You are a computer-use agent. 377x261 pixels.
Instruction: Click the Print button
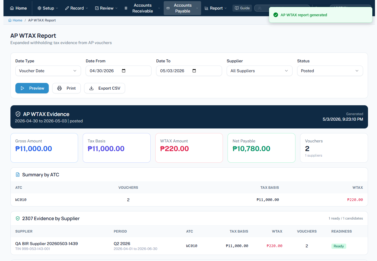click(x=66, y=88)
